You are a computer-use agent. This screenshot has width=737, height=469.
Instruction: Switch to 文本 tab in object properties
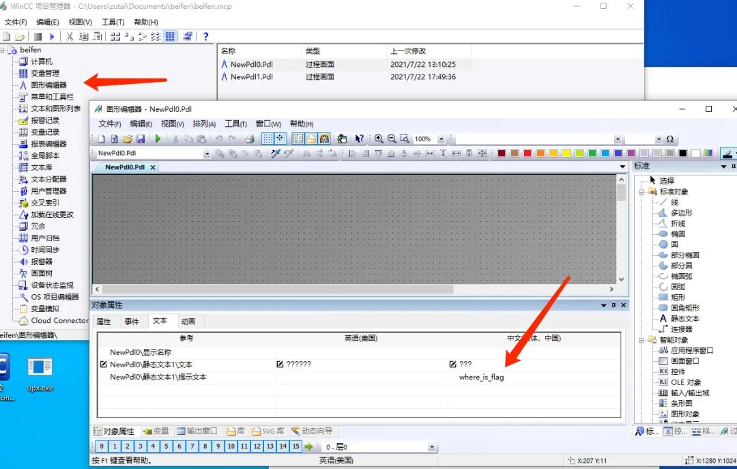coord(160,321)
